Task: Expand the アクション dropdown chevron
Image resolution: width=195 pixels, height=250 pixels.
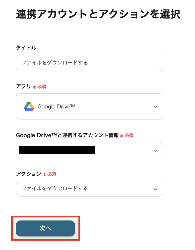Action: click(156, 189)
